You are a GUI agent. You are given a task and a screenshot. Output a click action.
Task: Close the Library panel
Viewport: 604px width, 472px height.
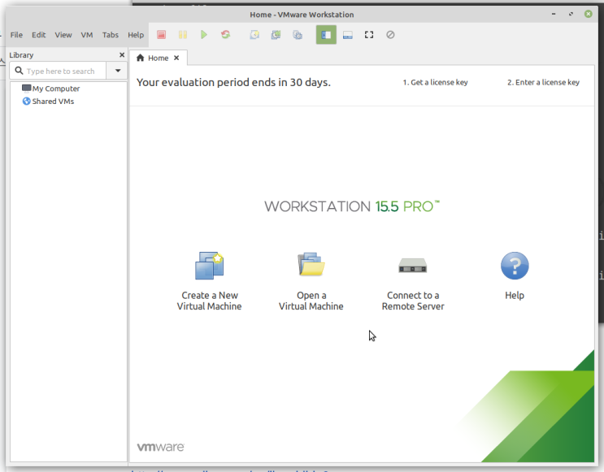(122, 55)
